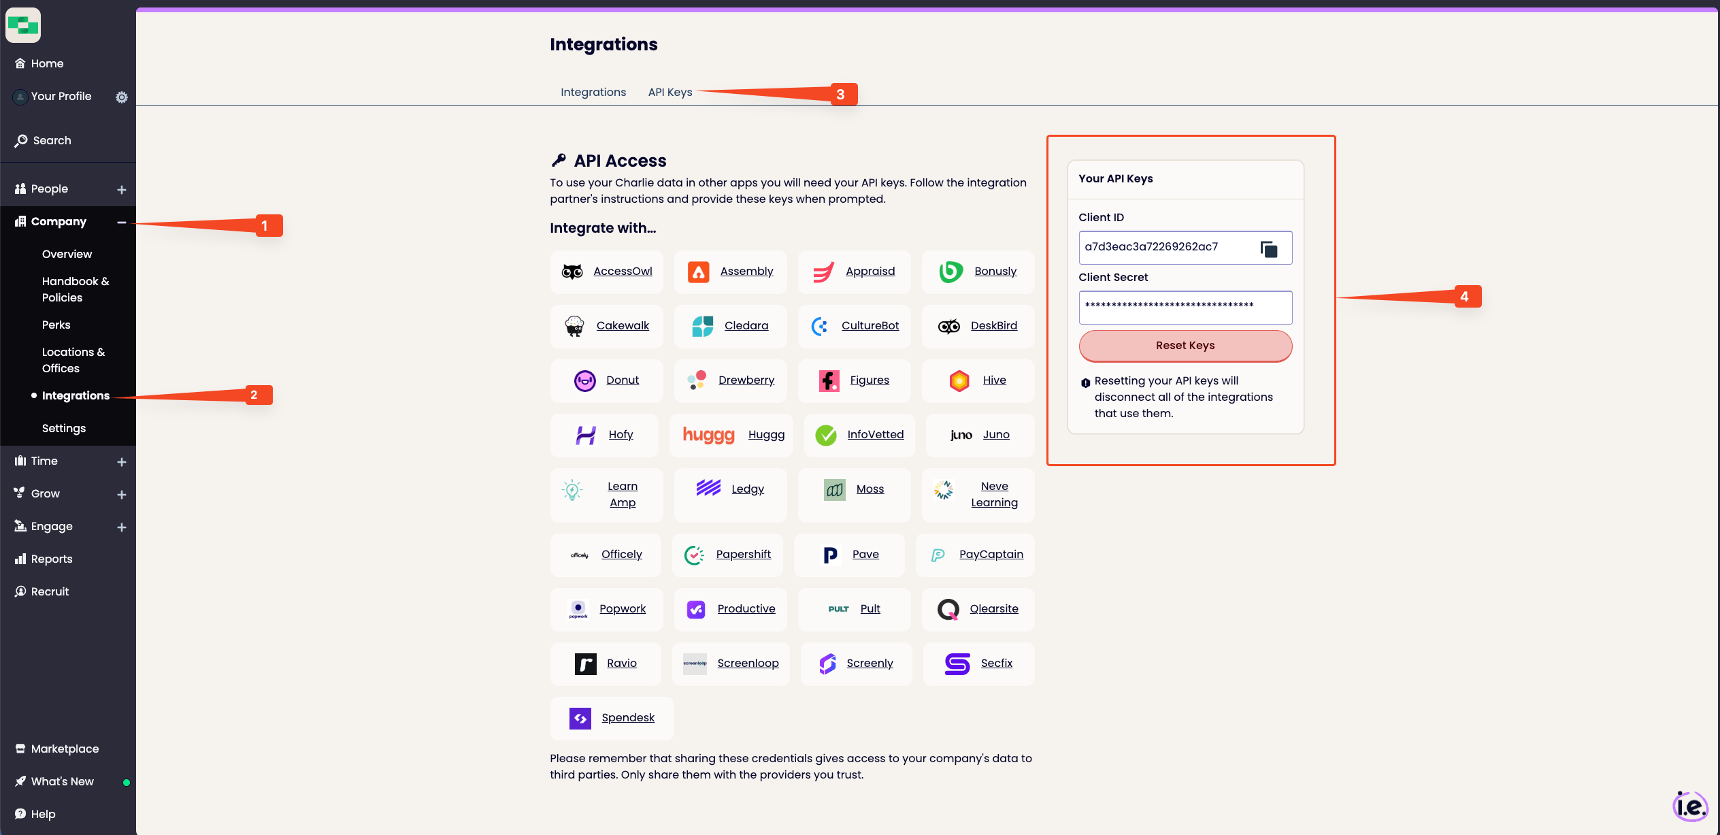Click the Productive purple logo icon
Image resolution: width=1720 pixels, height=835 pixels.
(x=696, y=609)
